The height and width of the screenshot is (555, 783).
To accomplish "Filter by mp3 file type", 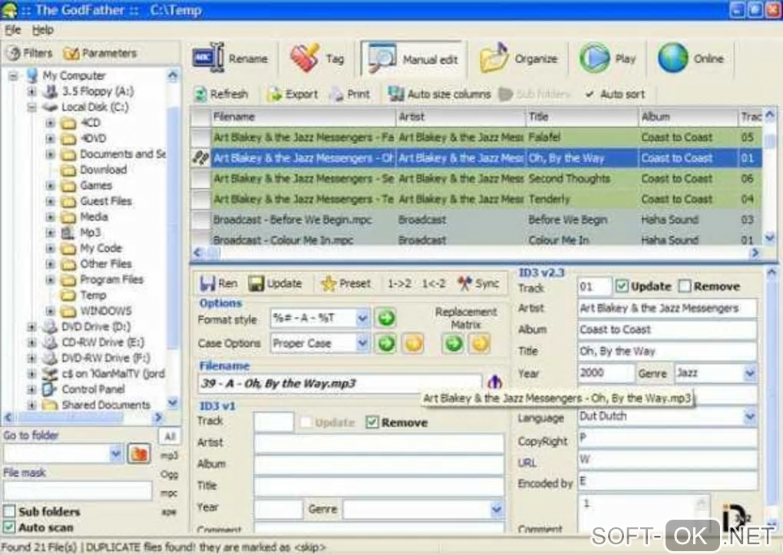I will 170,455.
